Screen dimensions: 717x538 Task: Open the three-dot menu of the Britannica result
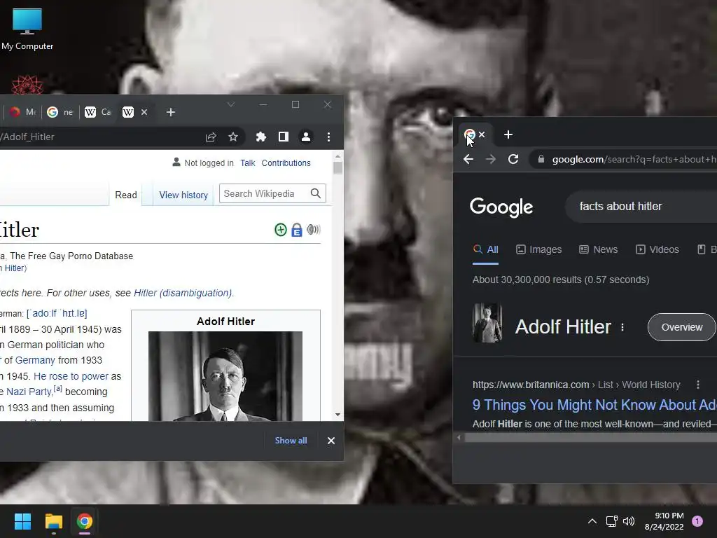pyautogui.click(x=698, y=385)
